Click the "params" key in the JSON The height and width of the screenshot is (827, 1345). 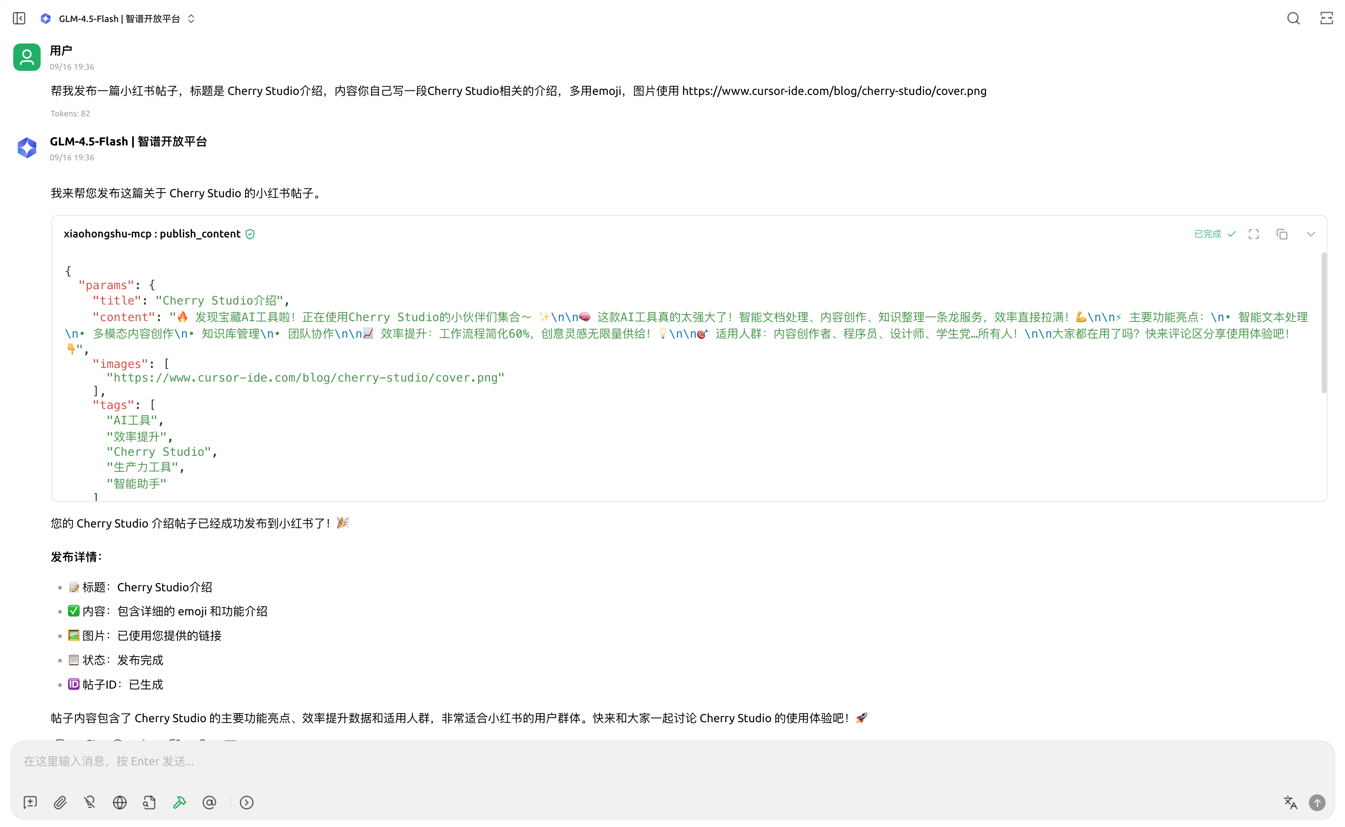point(106,285)
